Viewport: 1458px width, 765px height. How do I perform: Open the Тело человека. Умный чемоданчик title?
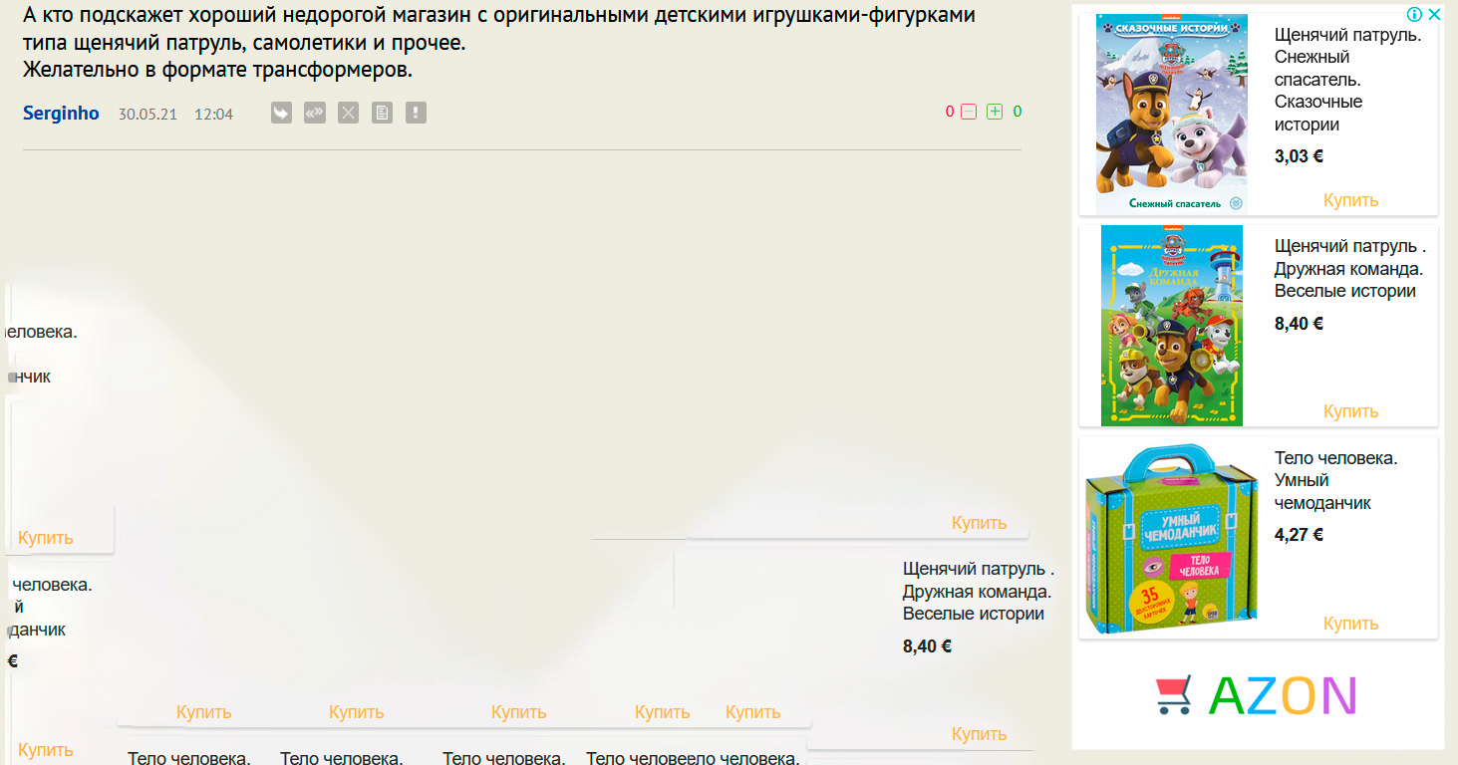pyautogui.click(x=1335, y=480)
